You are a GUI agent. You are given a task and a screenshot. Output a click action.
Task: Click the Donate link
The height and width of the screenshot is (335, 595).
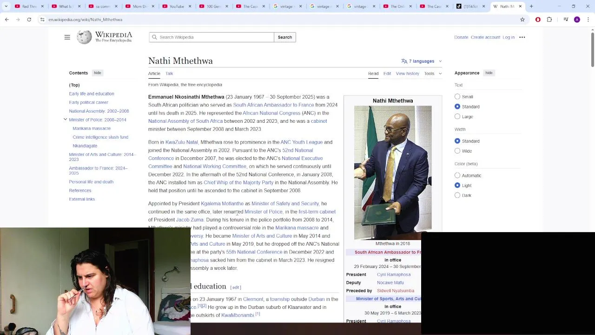point(461,37)
